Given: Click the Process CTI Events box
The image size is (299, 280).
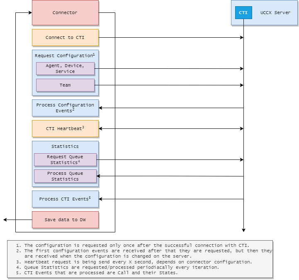Looking at the screenshot, I should tap(65, 199).
